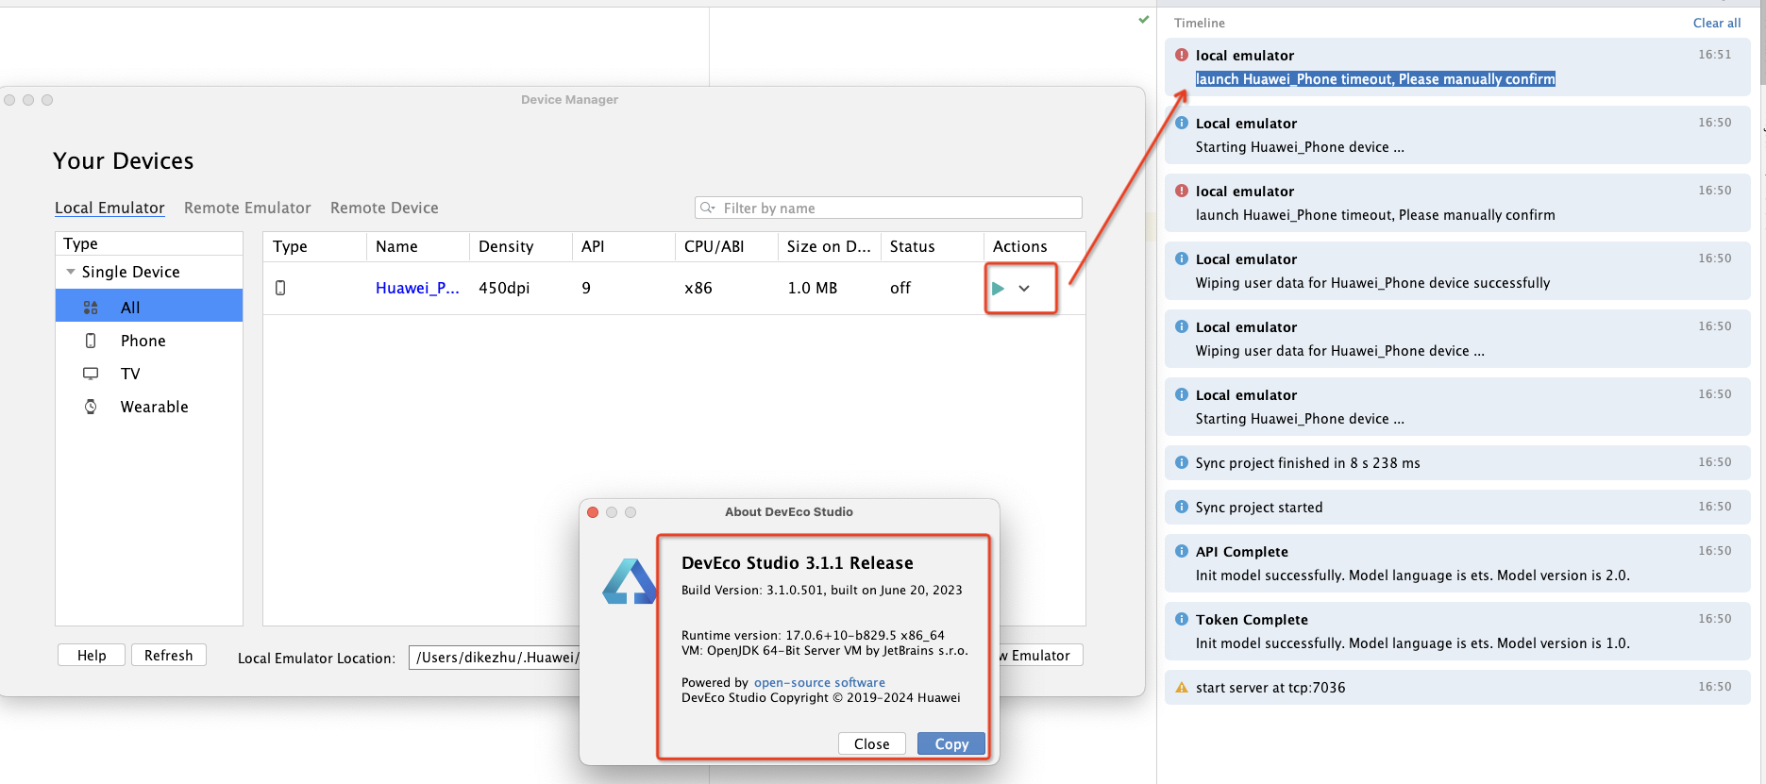Clear all timeline notifications
This screenshot has height=784, width=1766.
coord(1716,23)
